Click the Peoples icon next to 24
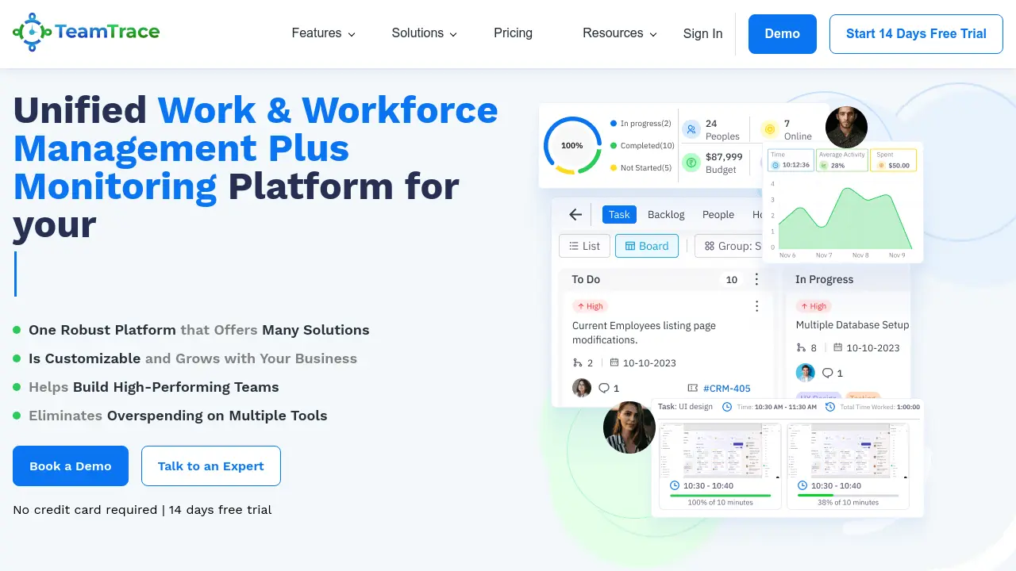This screenshot has width=1016, height=571. pyautogui.click(x=691, y=129)
